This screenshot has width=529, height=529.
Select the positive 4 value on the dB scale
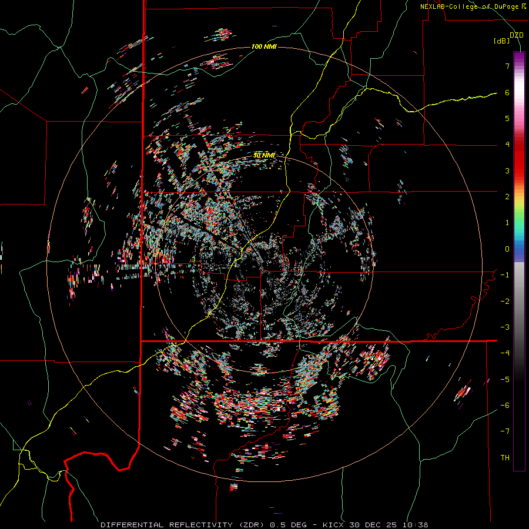coord(507,145)
